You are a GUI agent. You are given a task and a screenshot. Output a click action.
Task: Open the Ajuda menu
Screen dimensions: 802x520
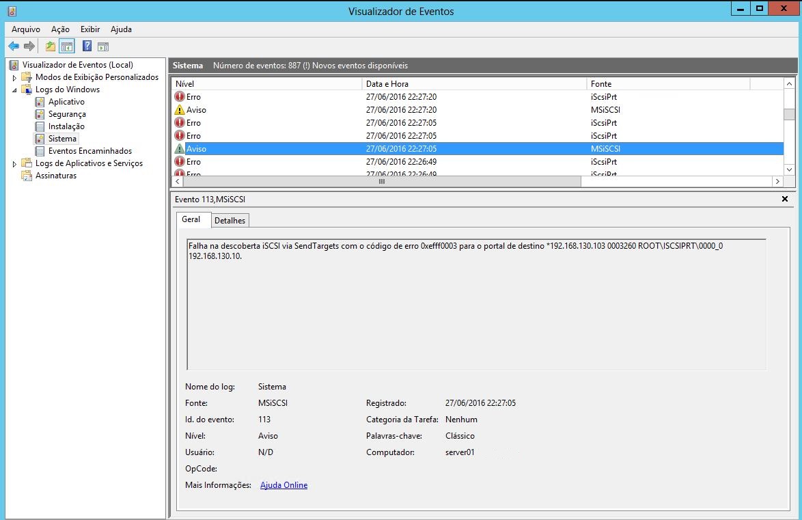click(121, 29)
